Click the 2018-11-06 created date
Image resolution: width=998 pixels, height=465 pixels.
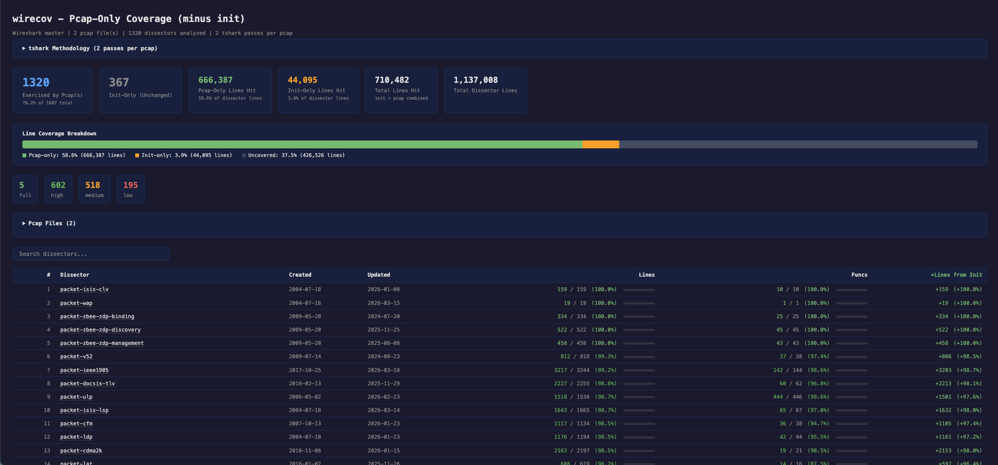(305, 450)
